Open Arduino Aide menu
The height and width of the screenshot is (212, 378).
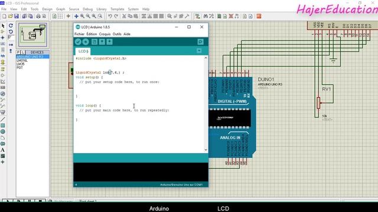(127, 34)
